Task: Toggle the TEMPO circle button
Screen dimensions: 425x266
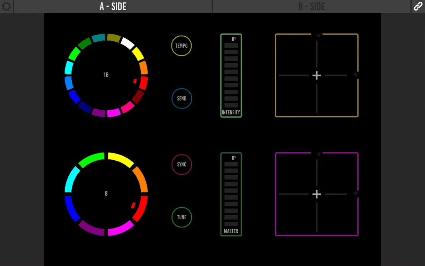Action: coord(181,46)
